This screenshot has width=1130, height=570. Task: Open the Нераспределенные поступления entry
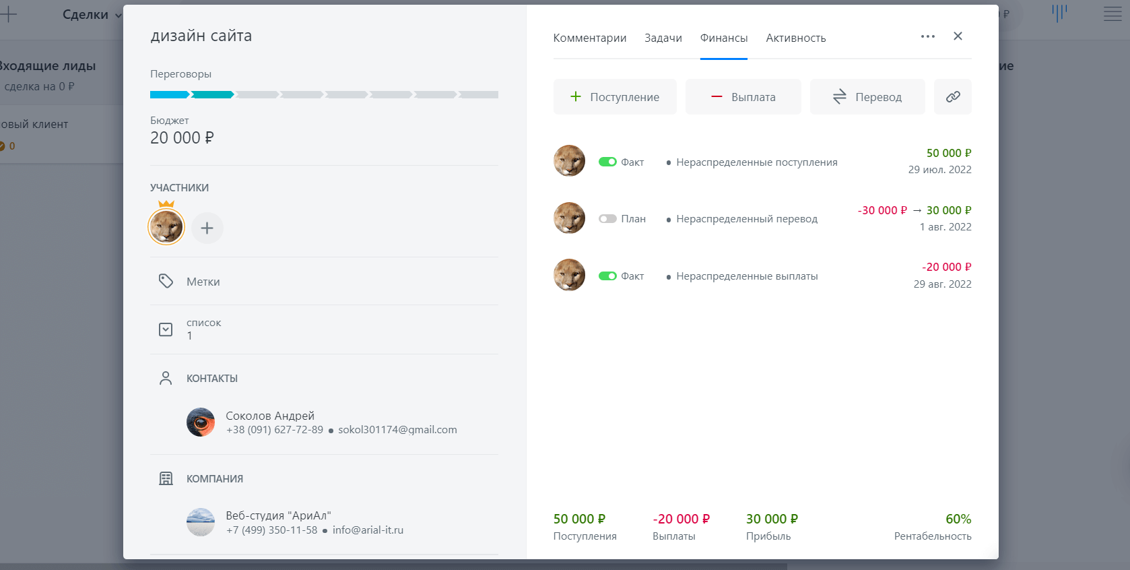click(757, 162)
